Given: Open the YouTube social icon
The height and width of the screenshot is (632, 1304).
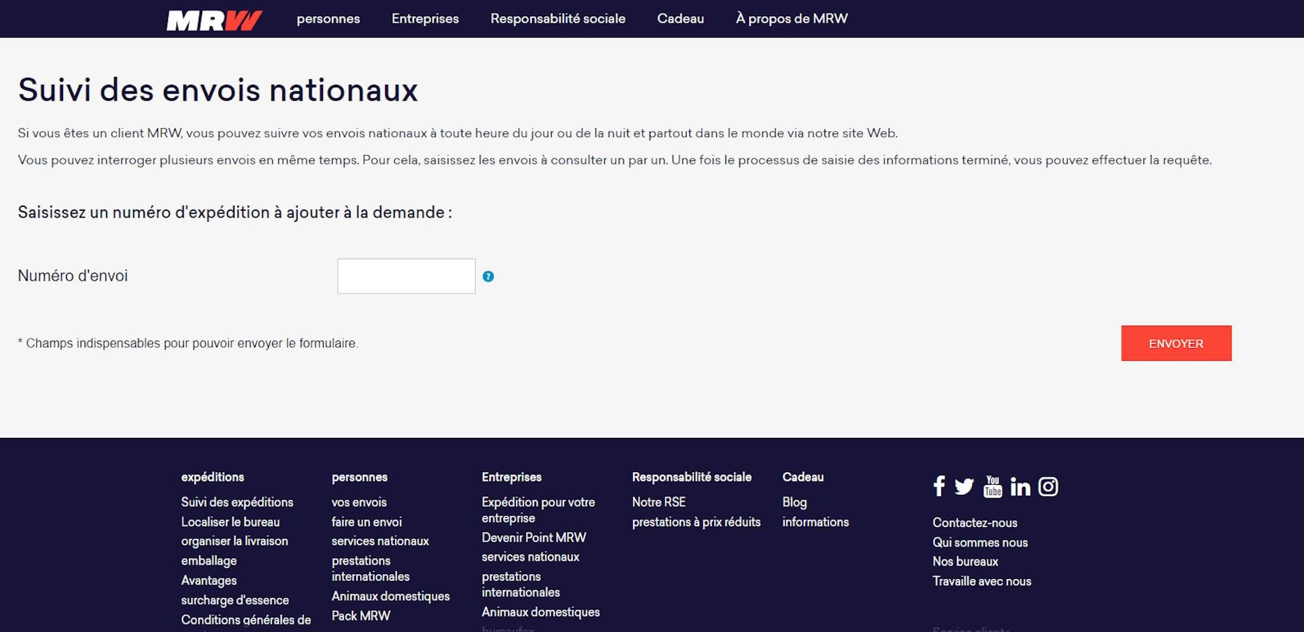Looking at the screenshot, I should click(x=992, y=486).
